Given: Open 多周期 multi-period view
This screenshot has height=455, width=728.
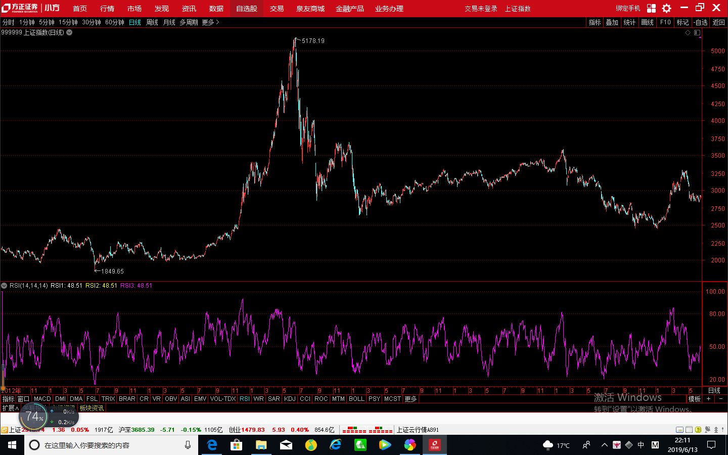Looking at the screenshot, I should tap(189, 22).
